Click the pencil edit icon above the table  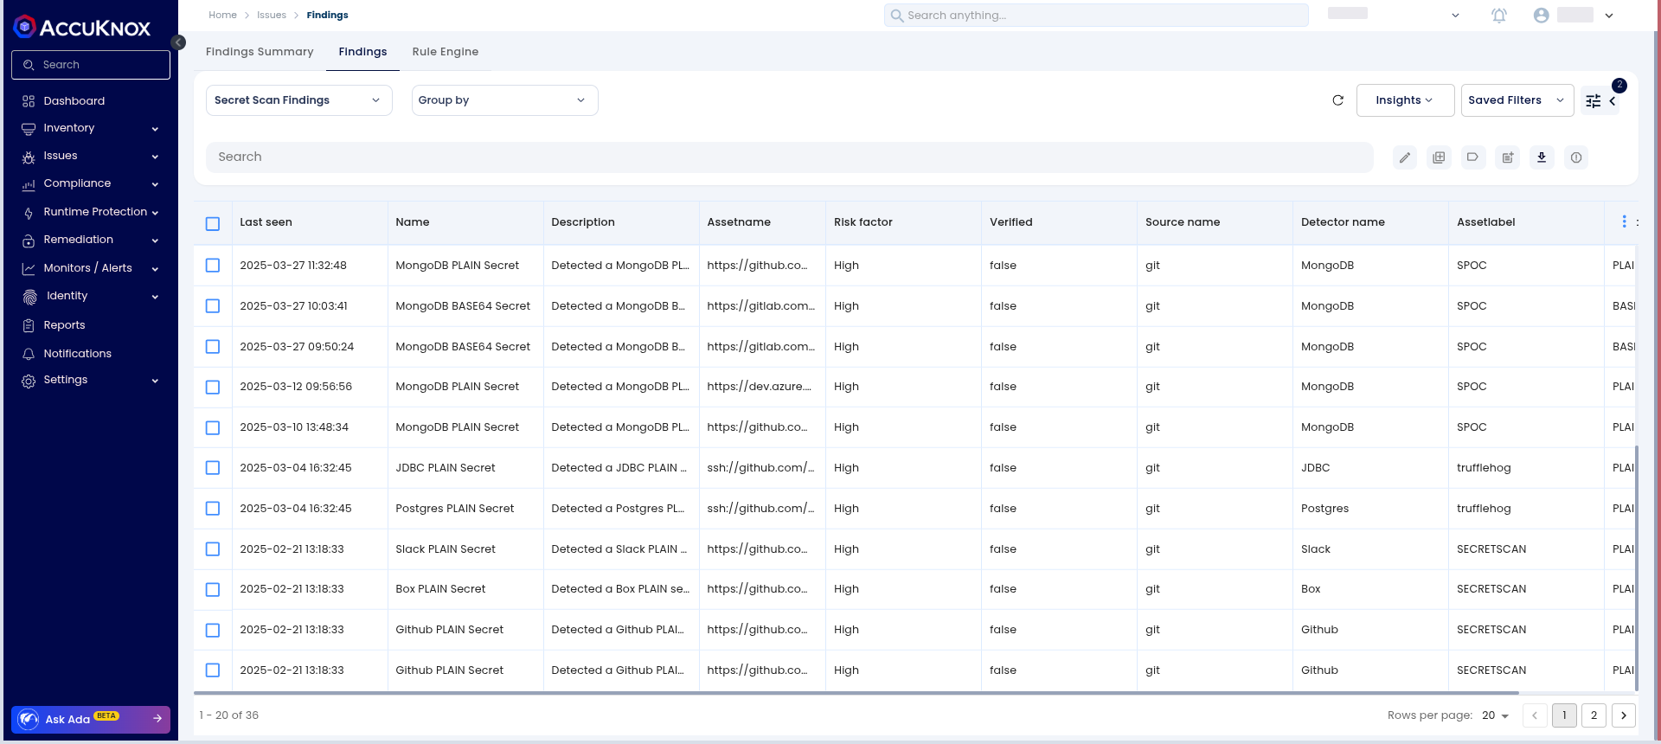click(1405, 157)
